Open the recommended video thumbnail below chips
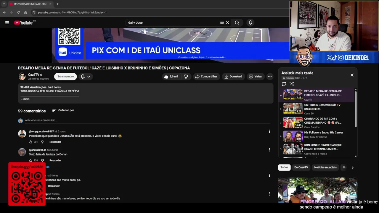This screenshot has height=213, width=379. pyautogui.click(x=318, y=190)
